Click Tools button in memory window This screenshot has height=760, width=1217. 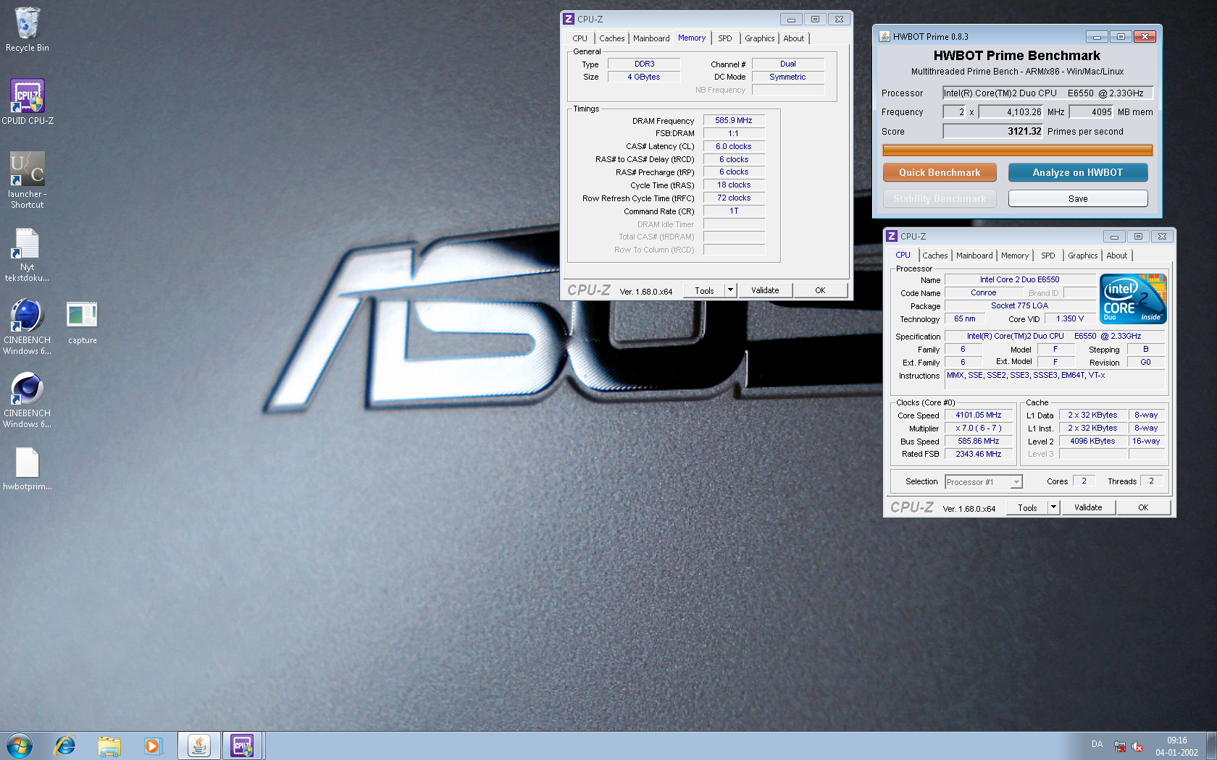(704, 290)
